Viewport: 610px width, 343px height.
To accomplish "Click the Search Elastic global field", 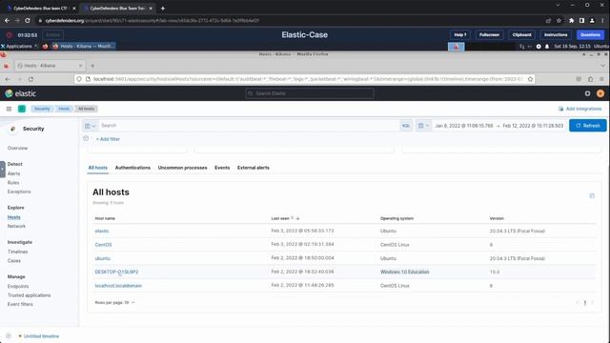I will [310, 93].
